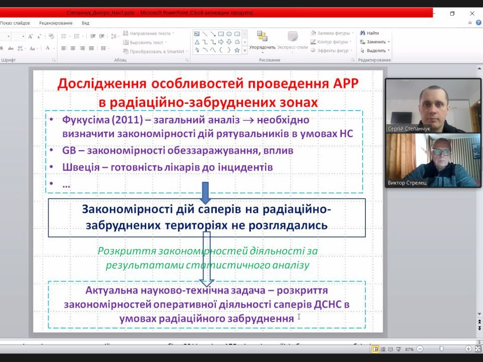This screenshot has width=483, height=362.
Task: Open the Упорядочить arrange tool
Action: (x=262, y=40)
